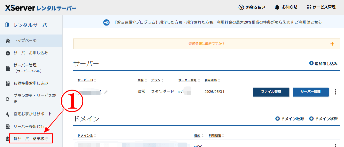344x147 pixels.
Task: Click the 登録情報は最新ですか？ notice text
Action: tap(206, 44)
